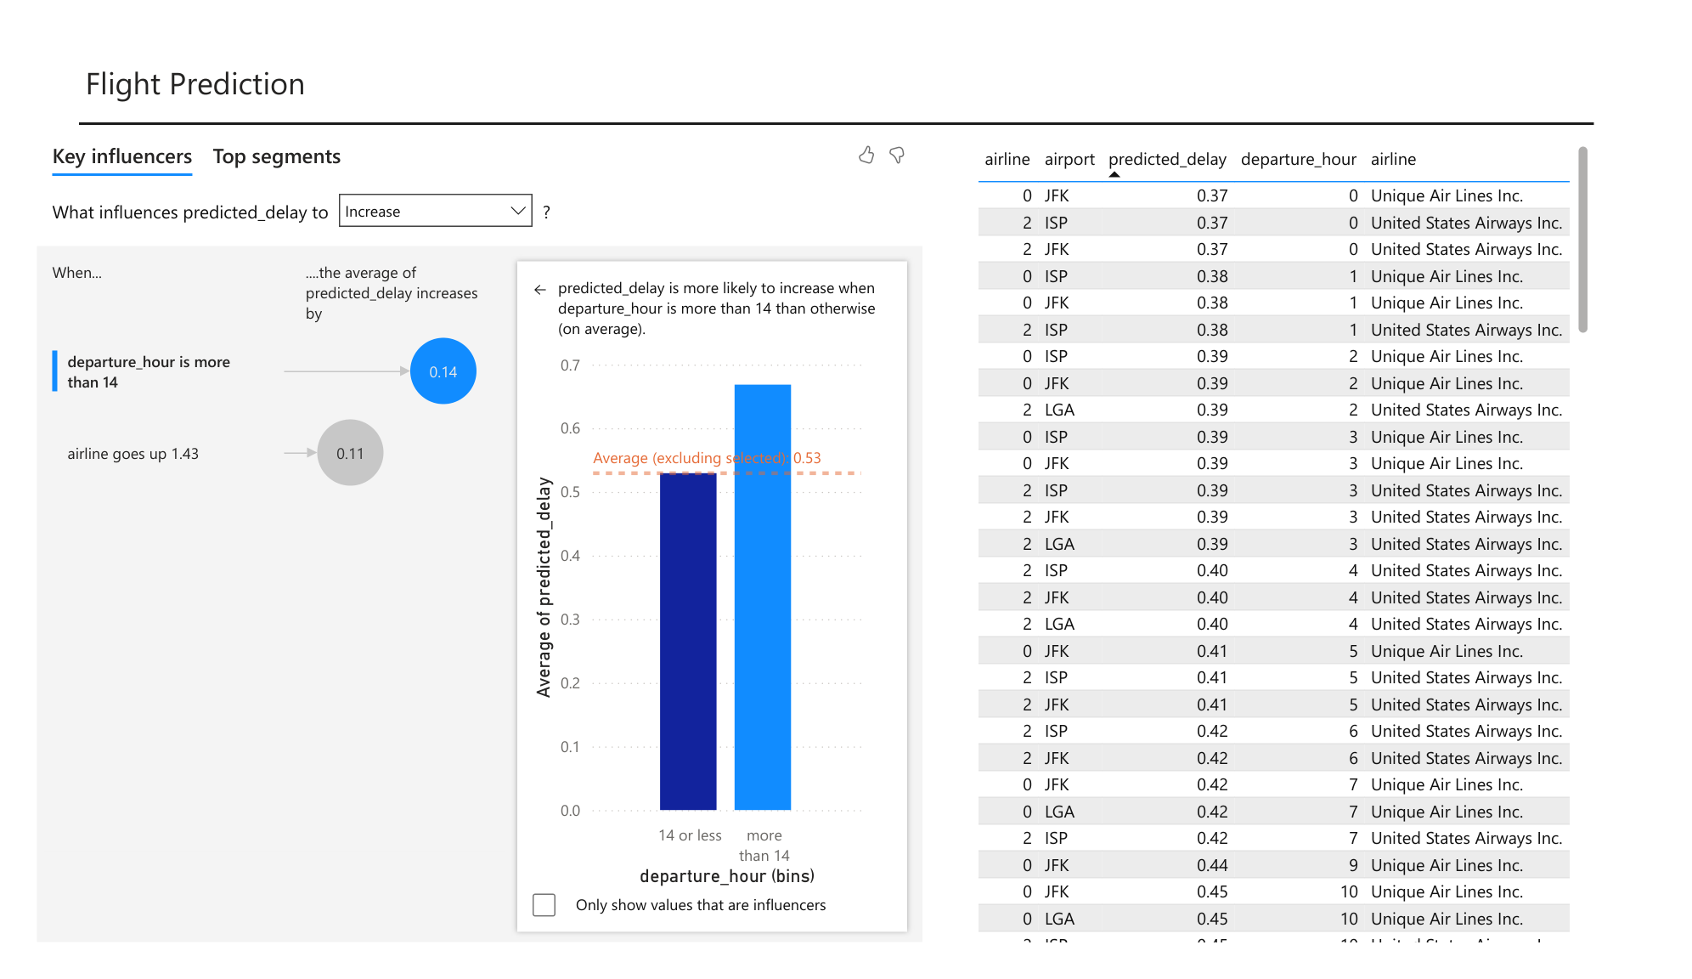The height and width of the screenshot is (979, 1692).
Task: Click the first airline column header
Action: (1007, 159)
